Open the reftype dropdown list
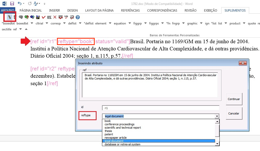 [x=217, y=116]
